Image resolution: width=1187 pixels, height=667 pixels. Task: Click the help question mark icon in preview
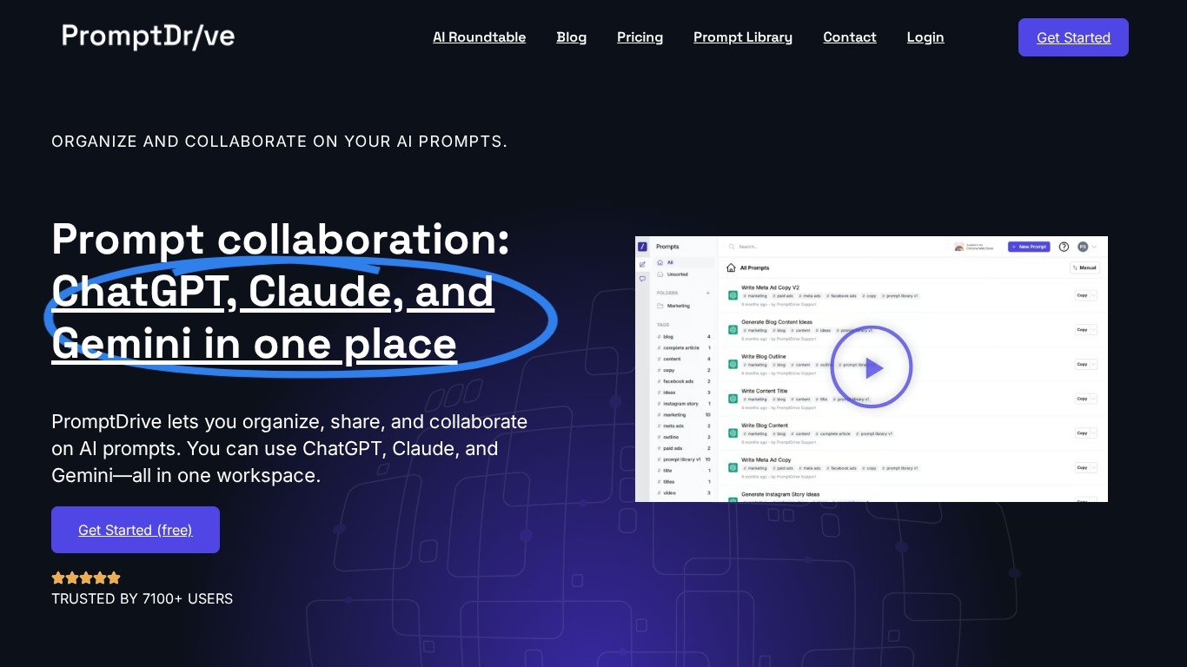(1064, 247)
